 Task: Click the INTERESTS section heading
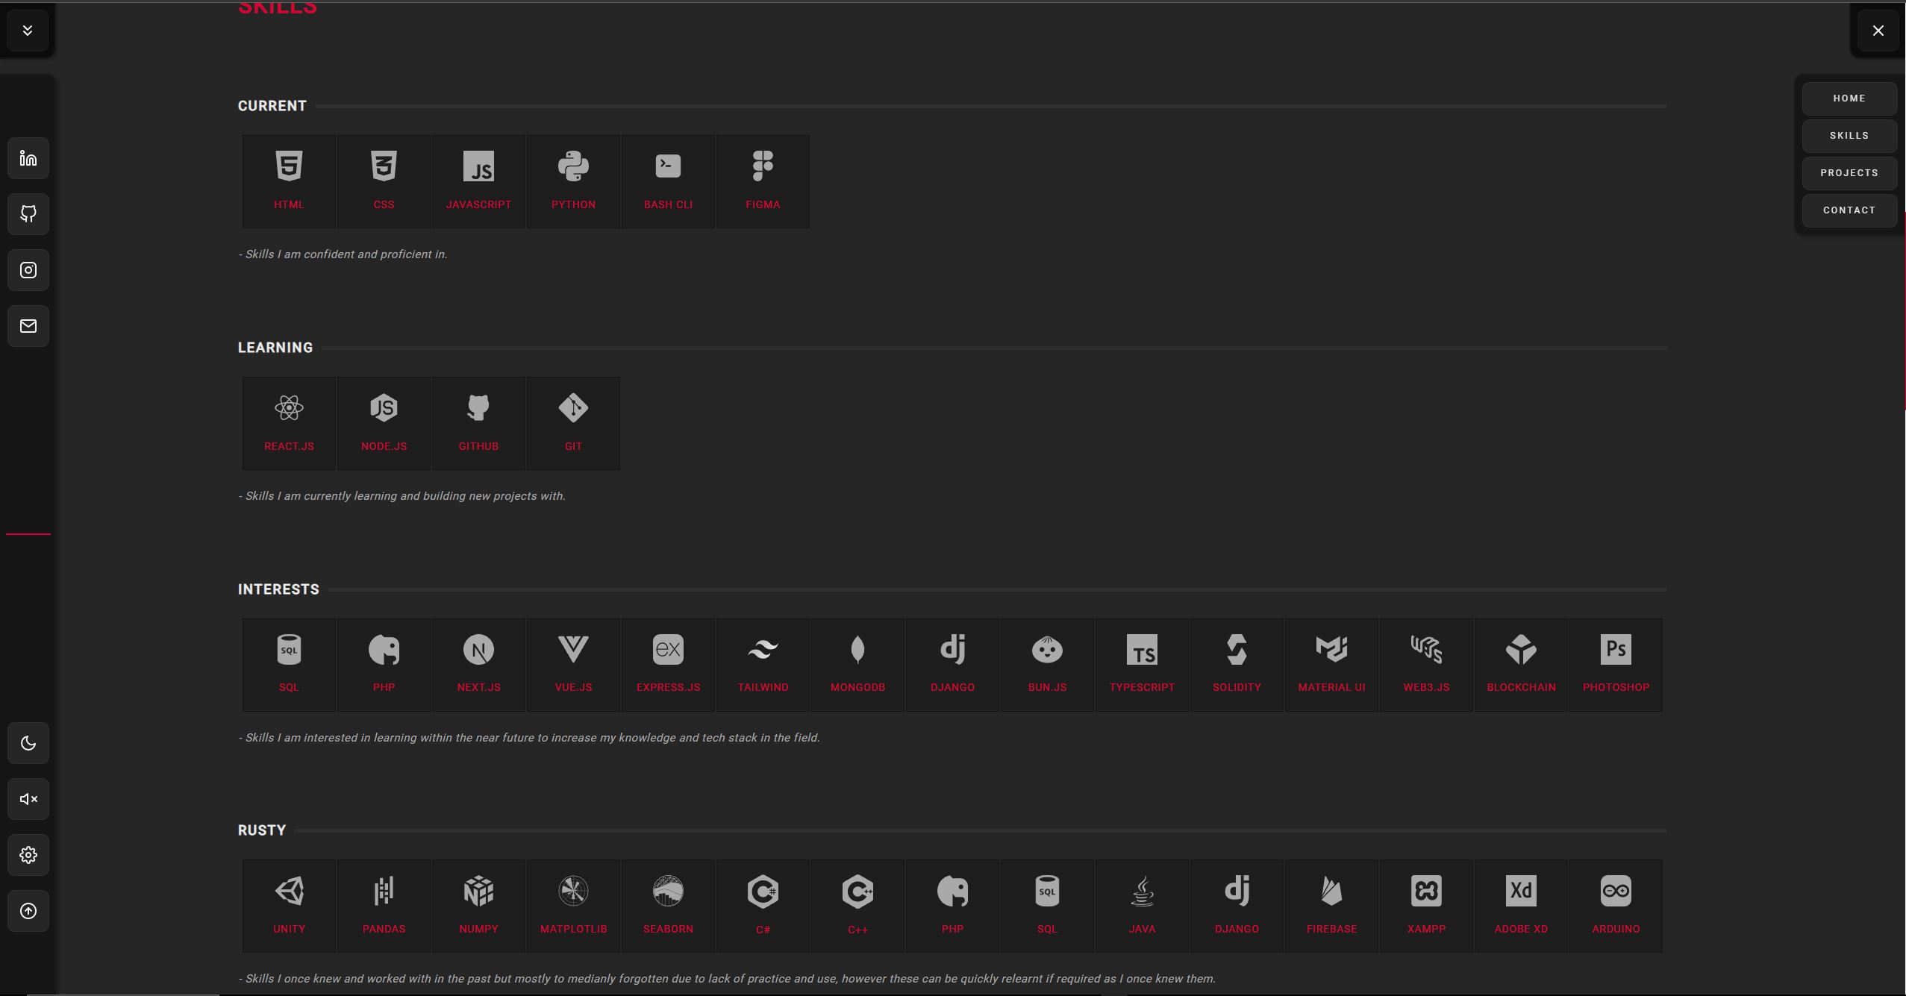pyautogui.click(x=278, y=589)
